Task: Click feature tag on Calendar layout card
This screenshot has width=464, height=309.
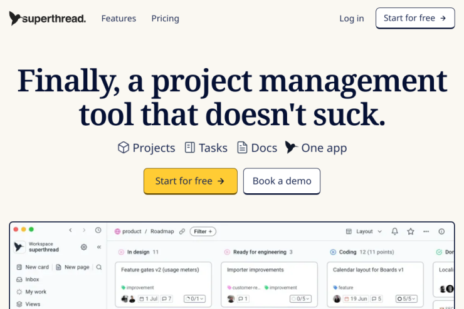Action: pos(343,288)
